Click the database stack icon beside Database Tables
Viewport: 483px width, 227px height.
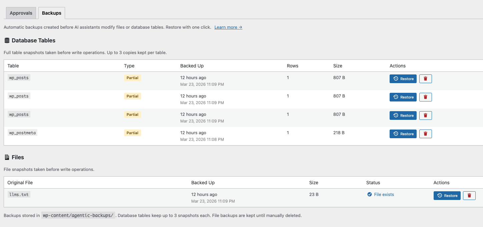[x=7, y=40]
